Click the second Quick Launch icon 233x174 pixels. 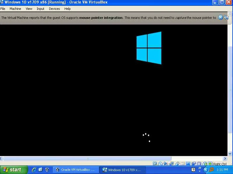[x=40, y=170]
